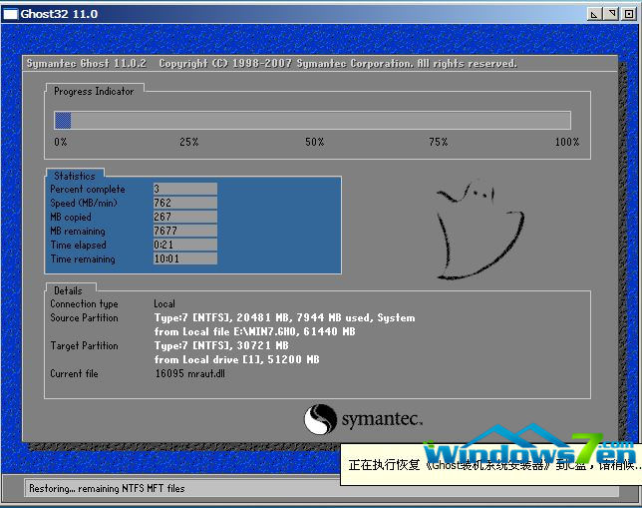Maximize the Ghost32 window
The width and height of the screenshot is (642, 508).
click(610, 15)
